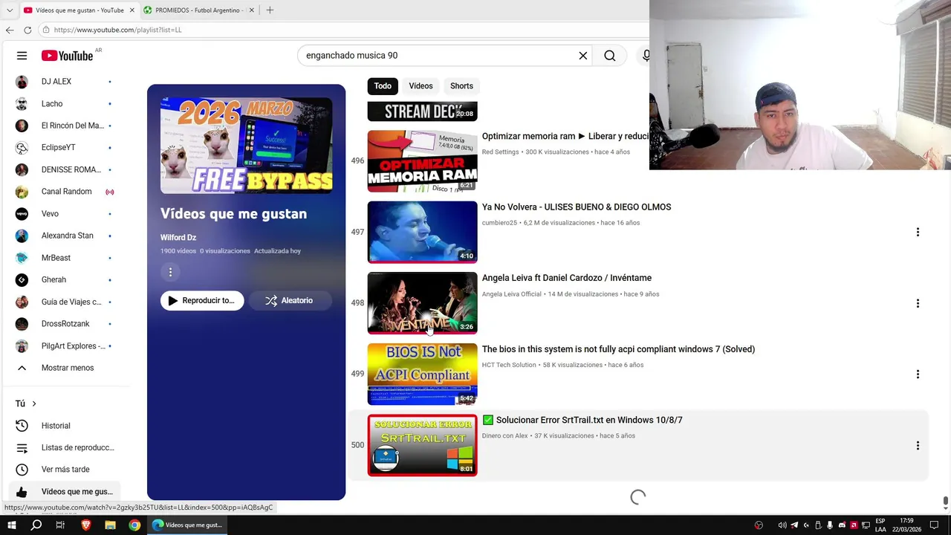Close the PROMIEDOS browser tab

(251, 10)
